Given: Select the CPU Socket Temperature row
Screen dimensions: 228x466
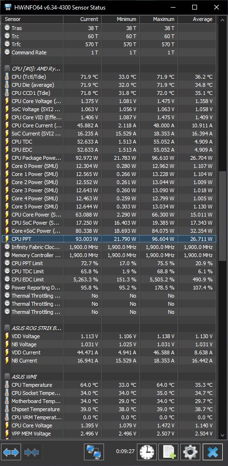Looking at the screenshot, I should (109, 393).
